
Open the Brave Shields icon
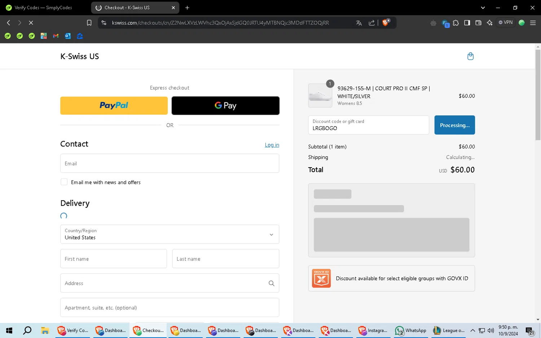point(386,22)
